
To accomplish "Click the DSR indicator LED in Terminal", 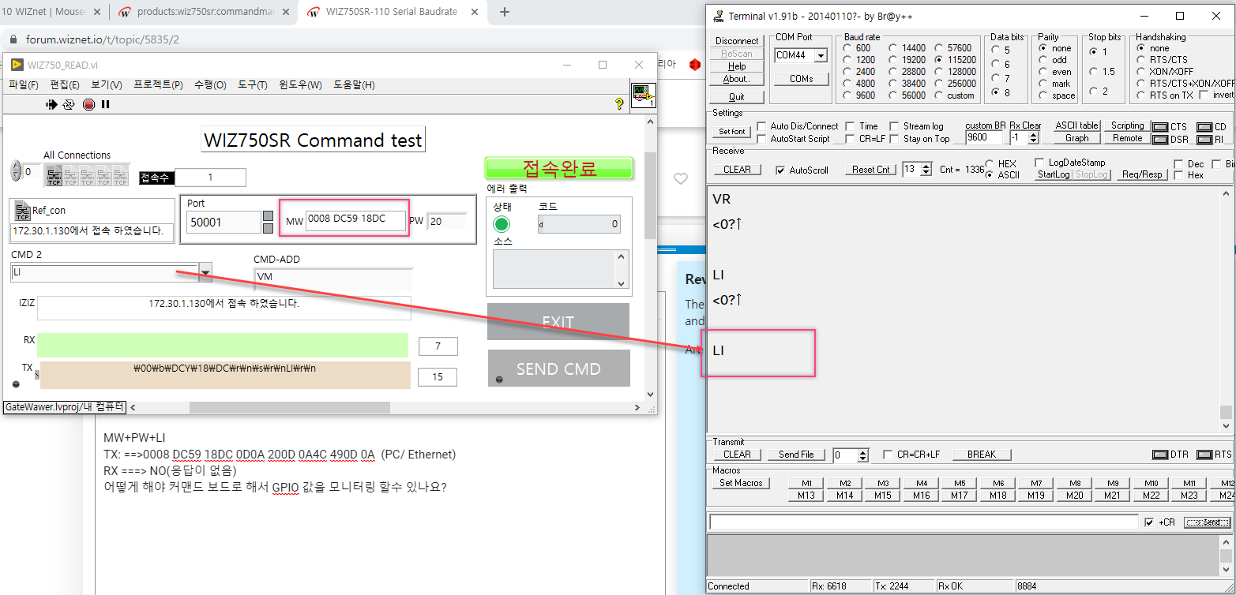I will coord(1160,140).
